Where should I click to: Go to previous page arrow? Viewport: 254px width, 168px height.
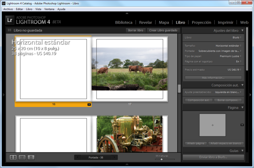(x=78, y=157)
